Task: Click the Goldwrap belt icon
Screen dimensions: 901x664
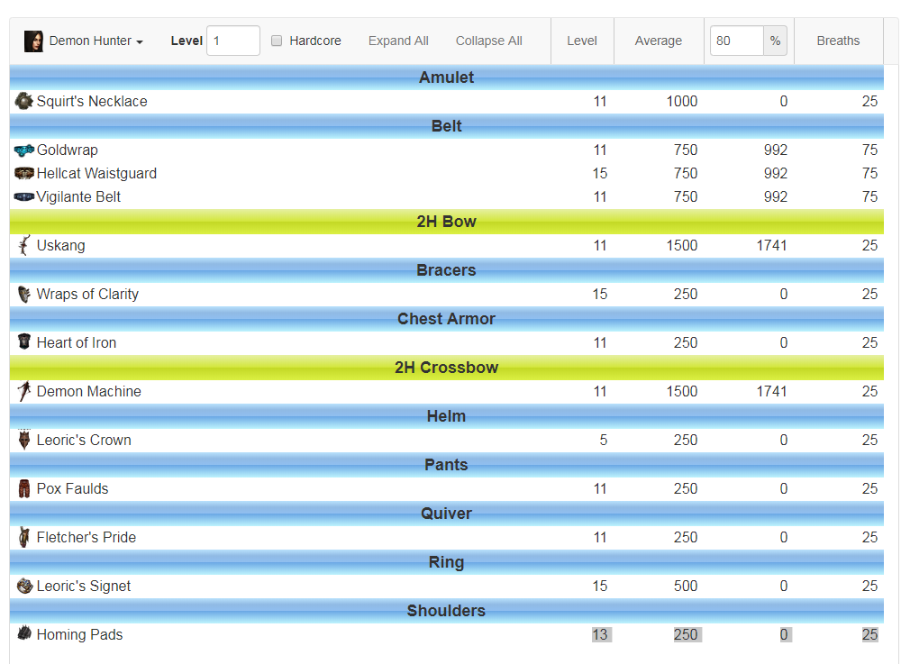Action: tap(23, 150)
